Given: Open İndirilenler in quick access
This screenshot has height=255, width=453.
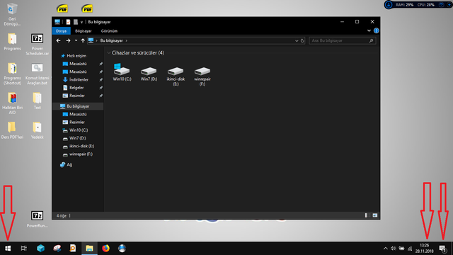Looking at the screenshot, I should 79,80.
